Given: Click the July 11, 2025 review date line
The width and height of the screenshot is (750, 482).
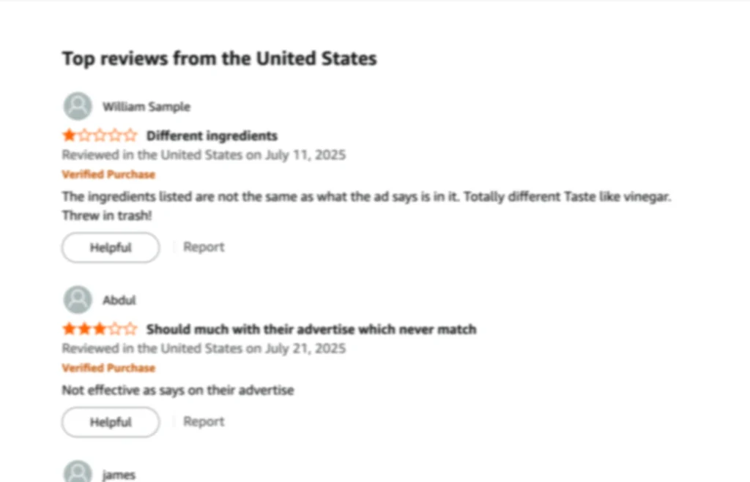Looking at the screenshot, I should click(x=204, y=155).
